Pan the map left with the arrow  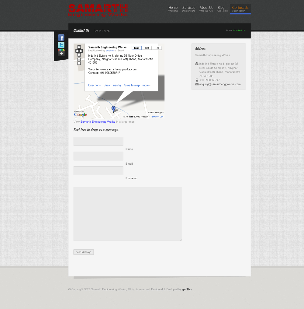[x=77, y=51]
